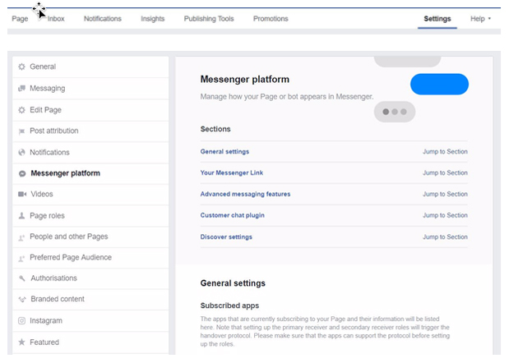Open the Inbox tab

point(56,19)
